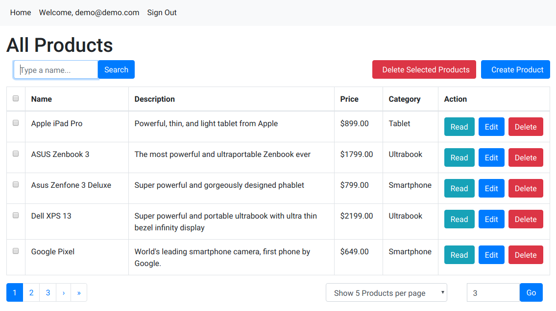Screen dimensions: 556x311
Task: Navigate to page 3 in pagination
Action: point(48,293)
